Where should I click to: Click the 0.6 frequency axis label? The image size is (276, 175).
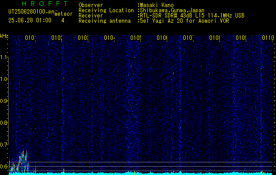click(4, 166)
